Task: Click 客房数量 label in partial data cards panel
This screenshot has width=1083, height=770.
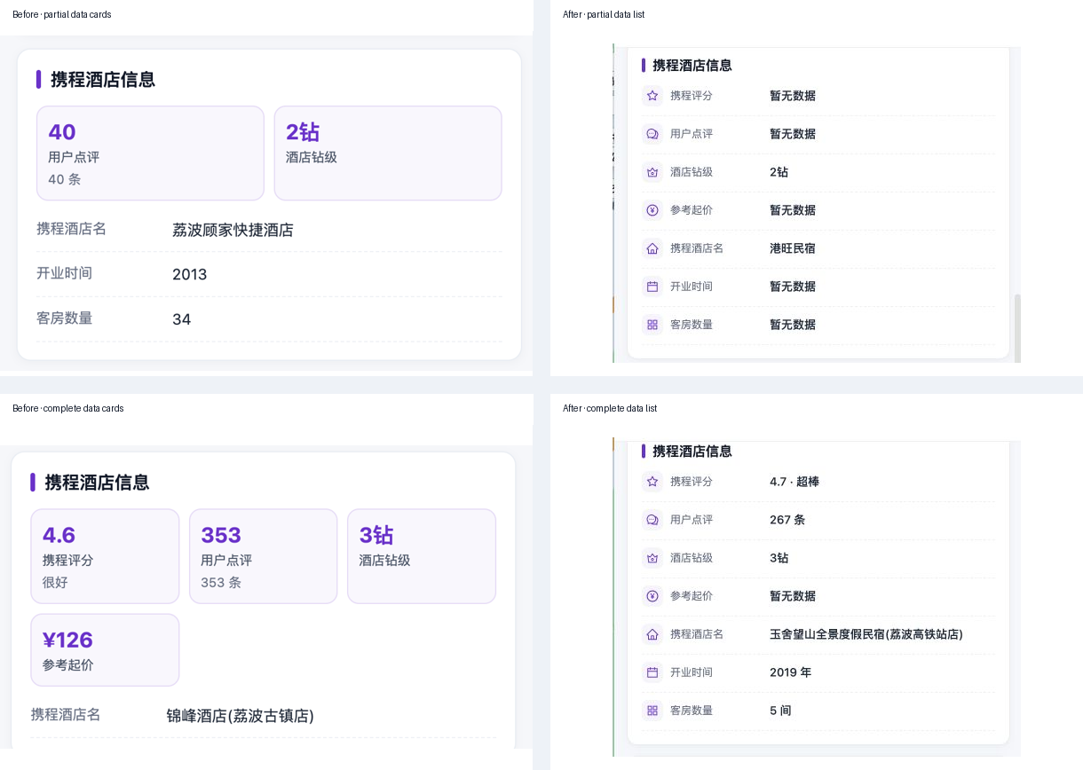Action: [x=64, y=318]
